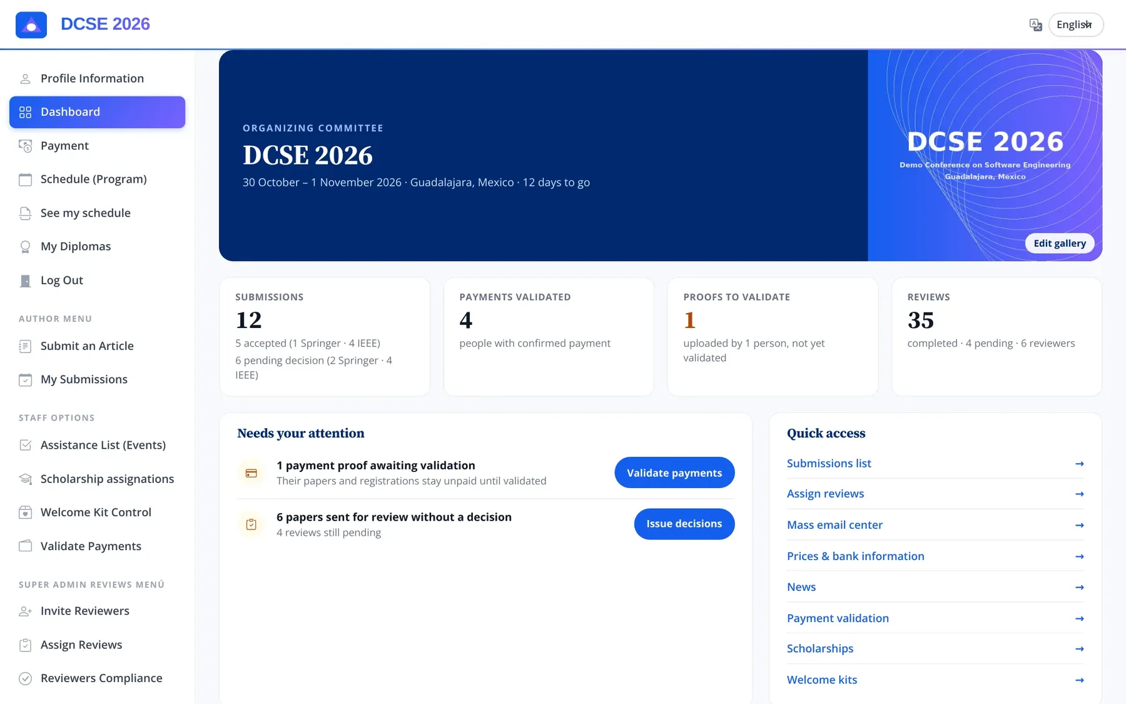Click the payment proof card icon
The height and width of the screenshot is (704, 1126).
(251, 473)
